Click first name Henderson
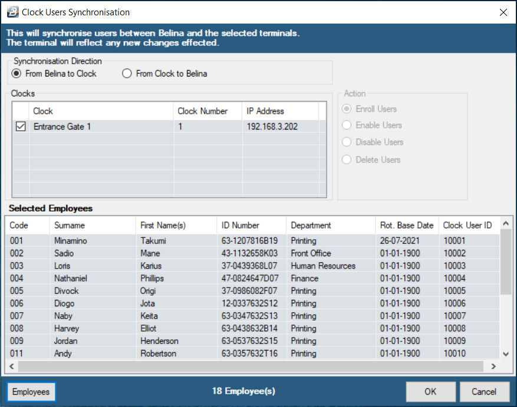Viewport: 517px width, 407px height. tap(160, 341)
